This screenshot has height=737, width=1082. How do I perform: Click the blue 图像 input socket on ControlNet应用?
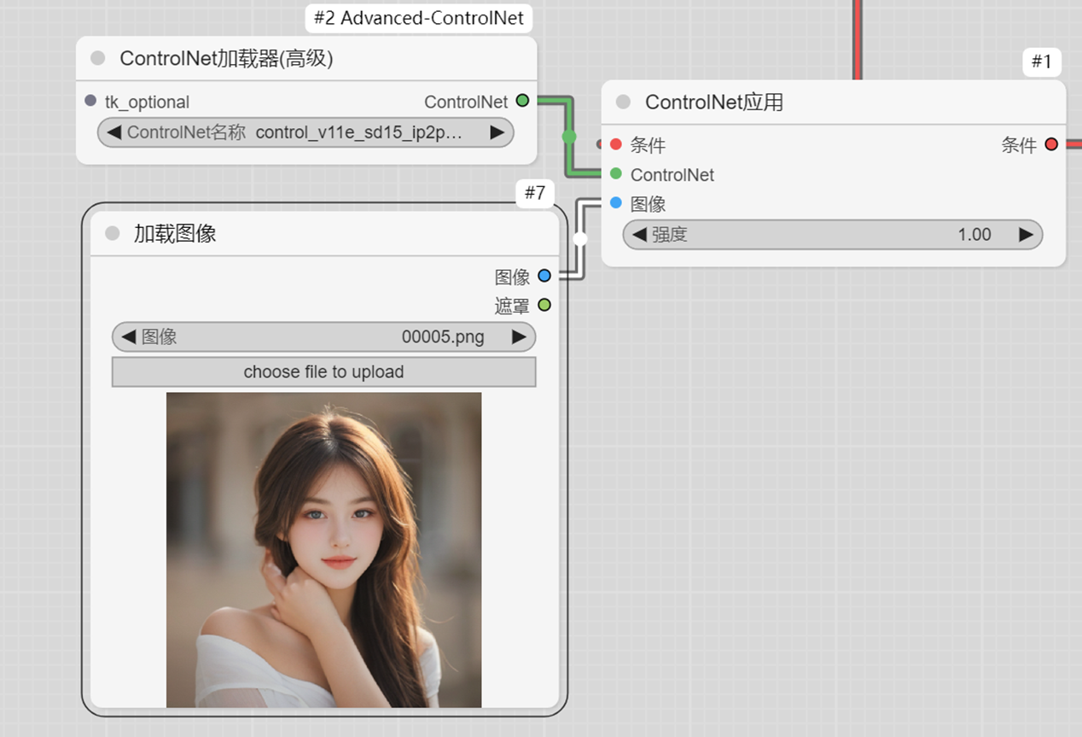(616, 203)
